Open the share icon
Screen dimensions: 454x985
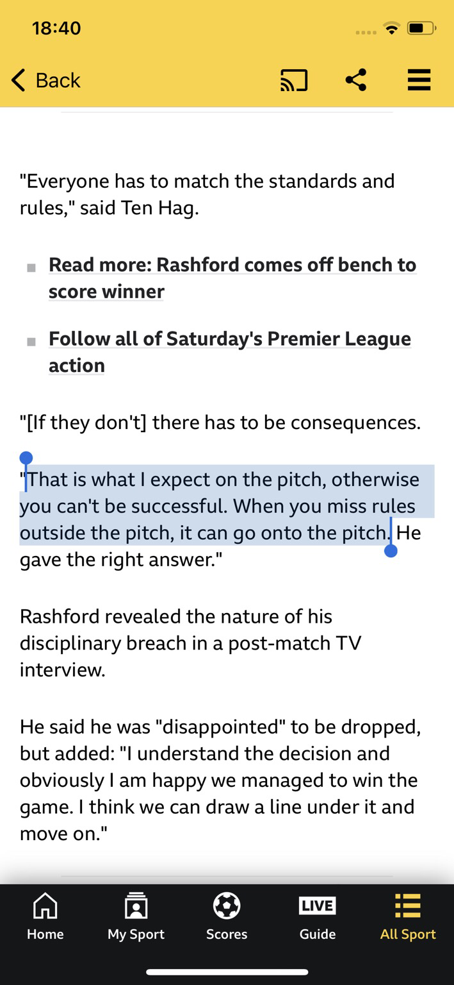click(355, 81)
